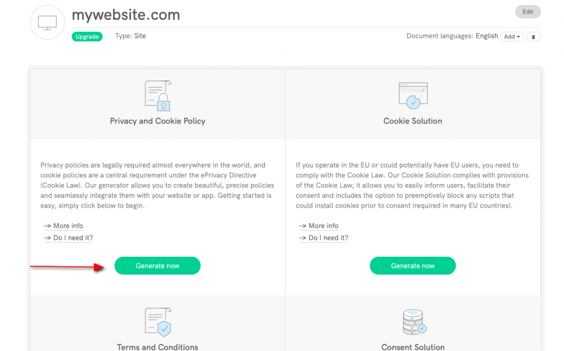Select the Cookie Solution card header

pos(413,121)
